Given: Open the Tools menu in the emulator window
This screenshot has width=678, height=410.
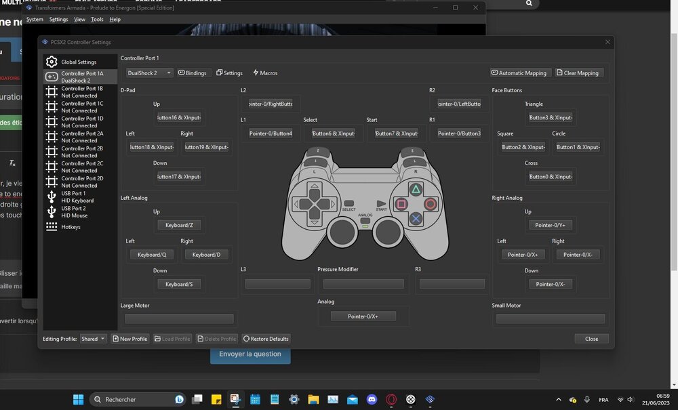Looking at the screenshot, I should coord(97,19).
